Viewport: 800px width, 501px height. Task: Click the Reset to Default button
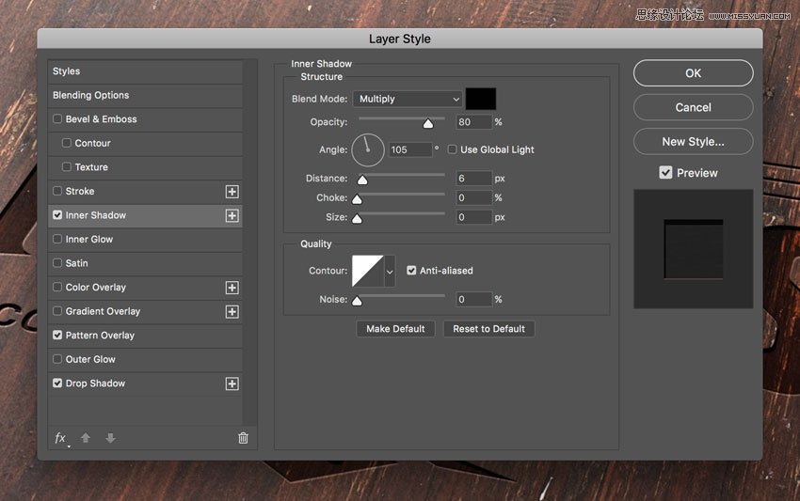pos(489,329)
